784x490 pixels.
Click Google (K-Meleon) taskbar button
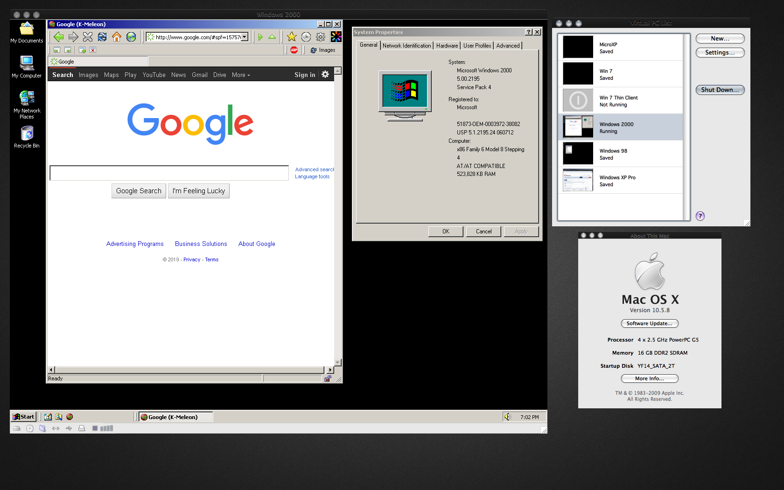176,417
